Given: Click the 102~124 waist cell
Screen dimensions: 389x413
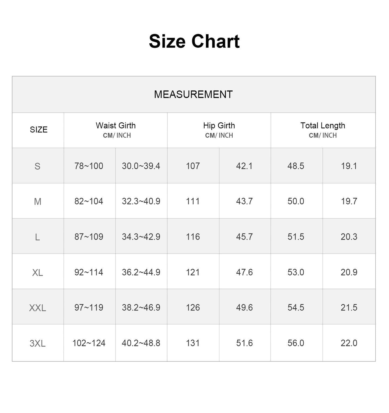Looking at the screenshot, I should point(89,343).
